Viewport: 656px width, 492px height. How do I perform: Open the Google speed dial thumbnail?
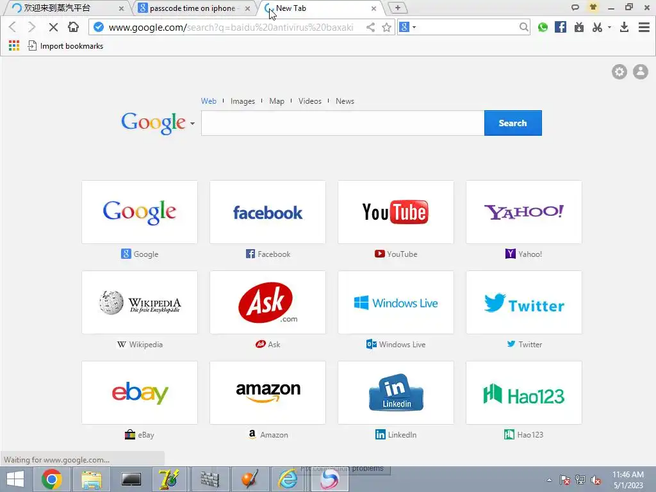[x=140, y=212]
